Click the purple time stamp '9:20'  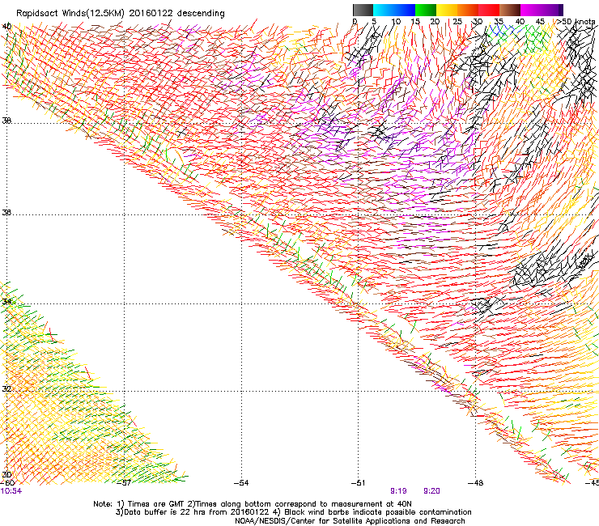431,491
